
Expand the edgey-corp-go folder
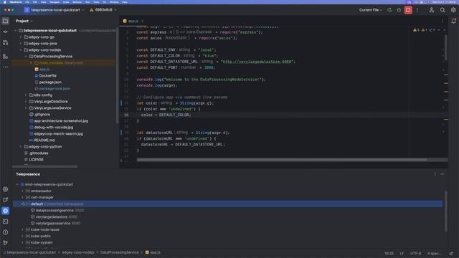point(21,37)
